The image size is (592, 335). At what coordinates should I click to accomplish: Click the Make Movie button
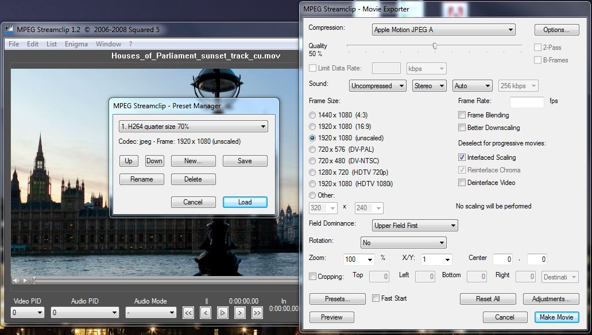[x=557, y=317]
